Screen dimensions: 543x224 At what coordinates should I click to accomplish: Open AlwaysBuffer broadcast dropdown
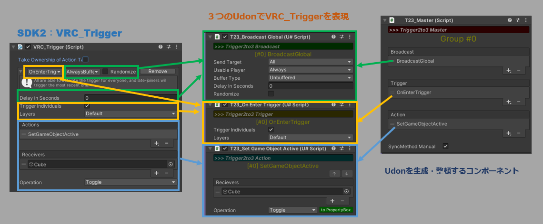[x=82, y=72]
